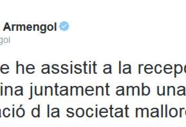Click the word 'assistit' in the tweet

[x=69, y=68]
